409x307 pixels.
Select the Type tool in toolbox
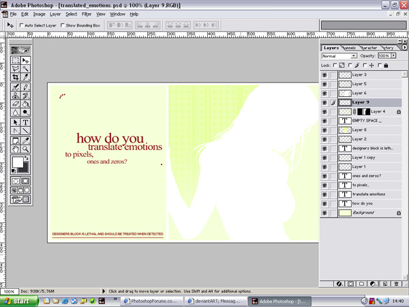click(x=25, y=122)
